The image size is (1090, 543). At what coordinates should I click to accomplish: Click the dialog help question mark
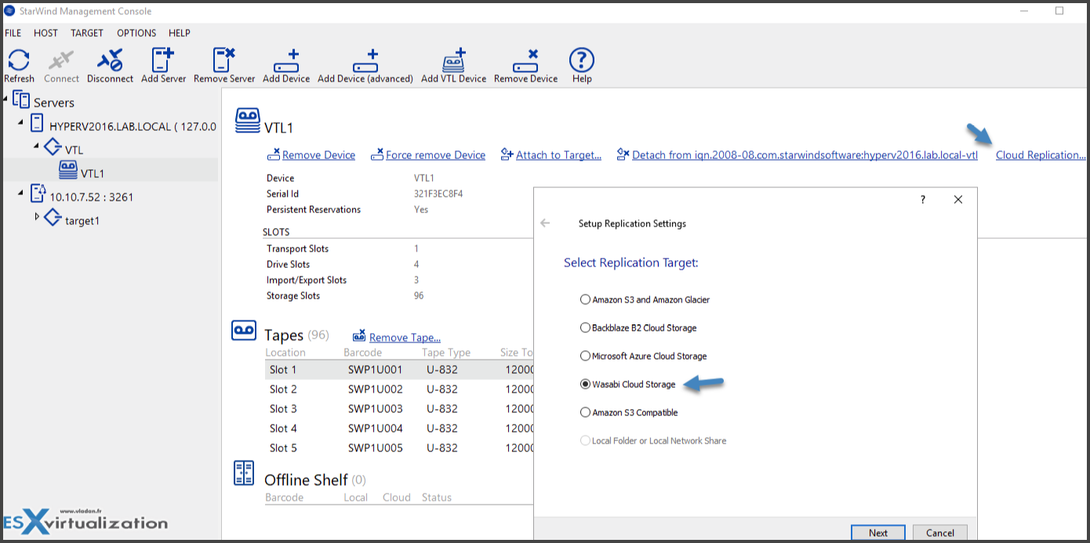tap(923, 200)
